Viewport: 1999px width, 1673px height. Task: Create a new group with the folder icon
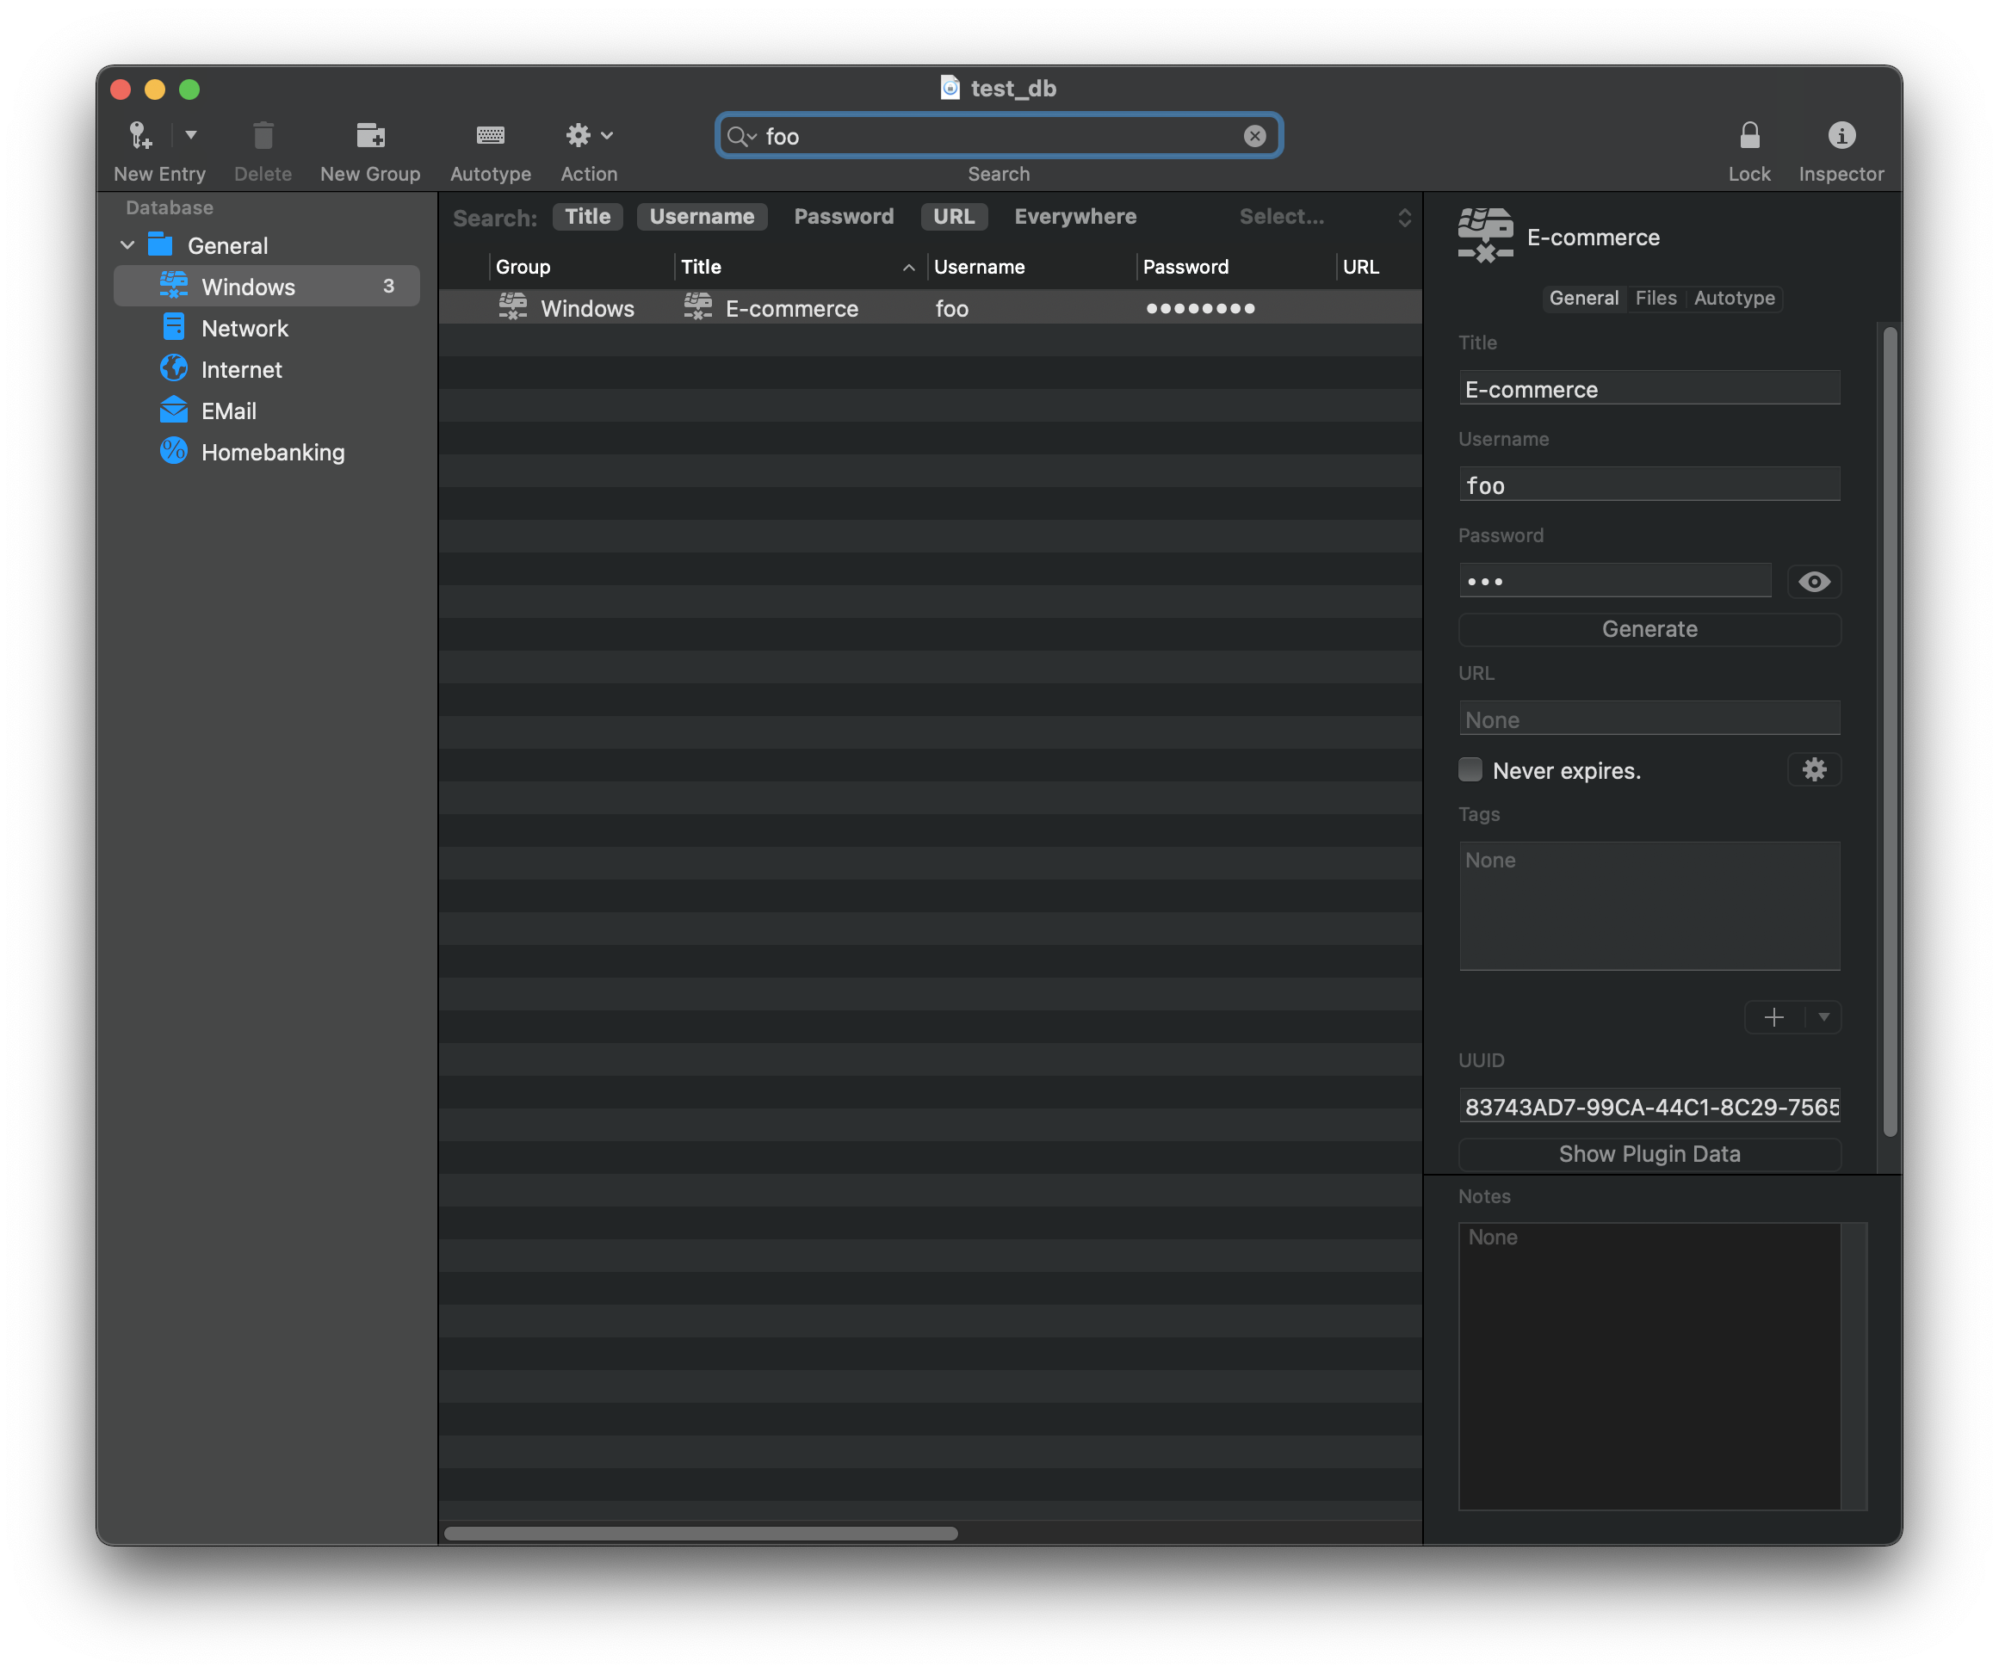370,136
